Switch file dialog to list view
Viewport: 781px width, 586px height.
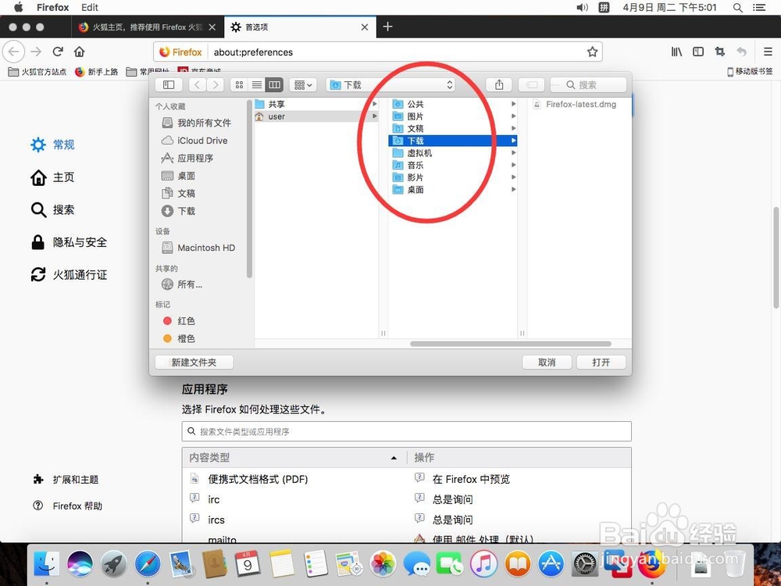click(256, 84)
